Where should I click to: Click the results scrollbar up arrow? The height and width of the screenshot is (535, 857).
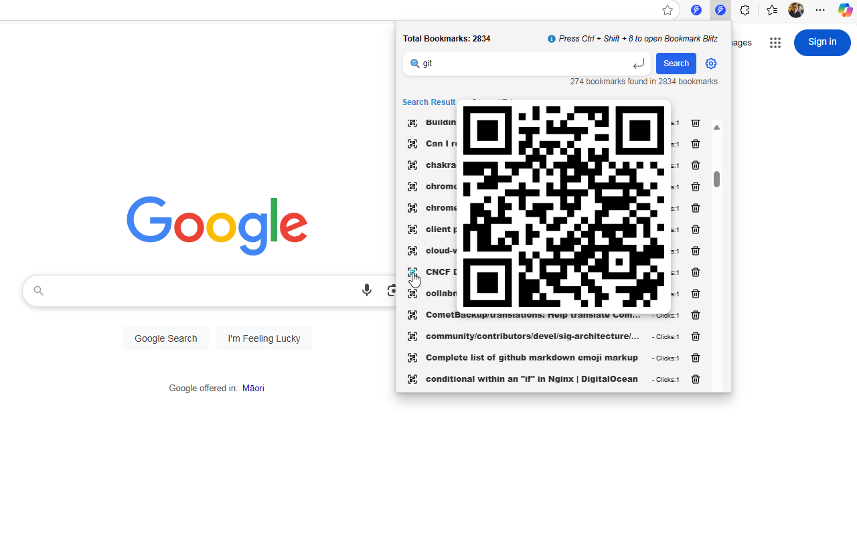716,127
